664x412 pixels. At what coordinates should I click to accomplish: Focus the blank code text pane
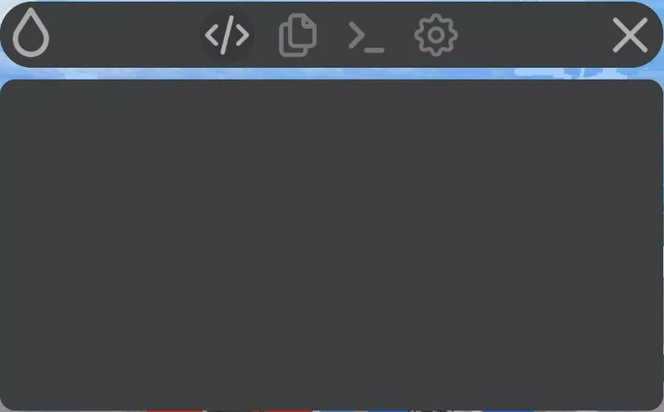click(x=331, y=245)
